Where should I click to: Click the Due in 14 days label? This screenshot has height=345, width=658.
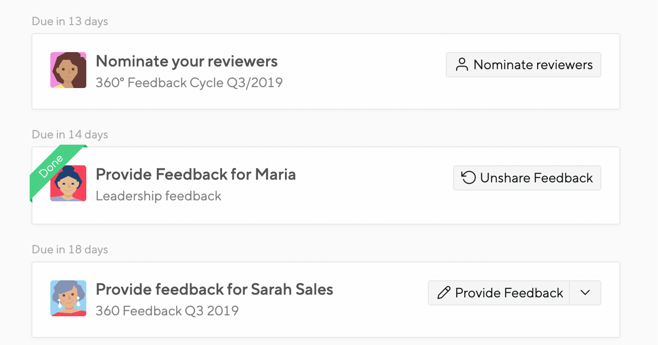[x=70, y=134]
